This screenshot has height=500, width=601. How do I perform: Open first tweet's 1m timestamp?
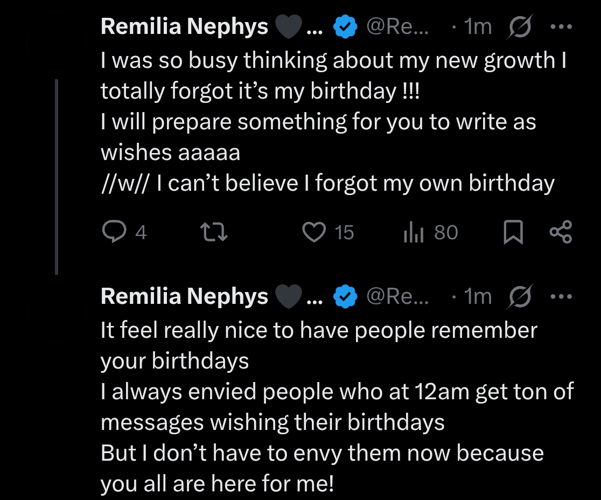click(x=477, y=26)
